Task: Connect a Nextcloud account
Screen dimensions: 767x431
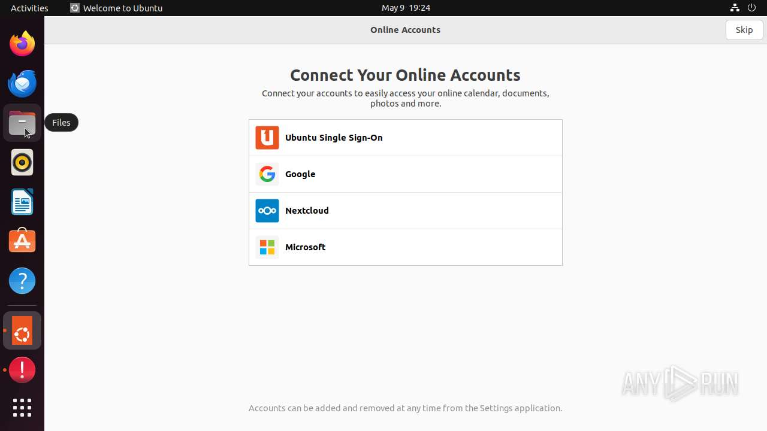Action: click(406, 211)
